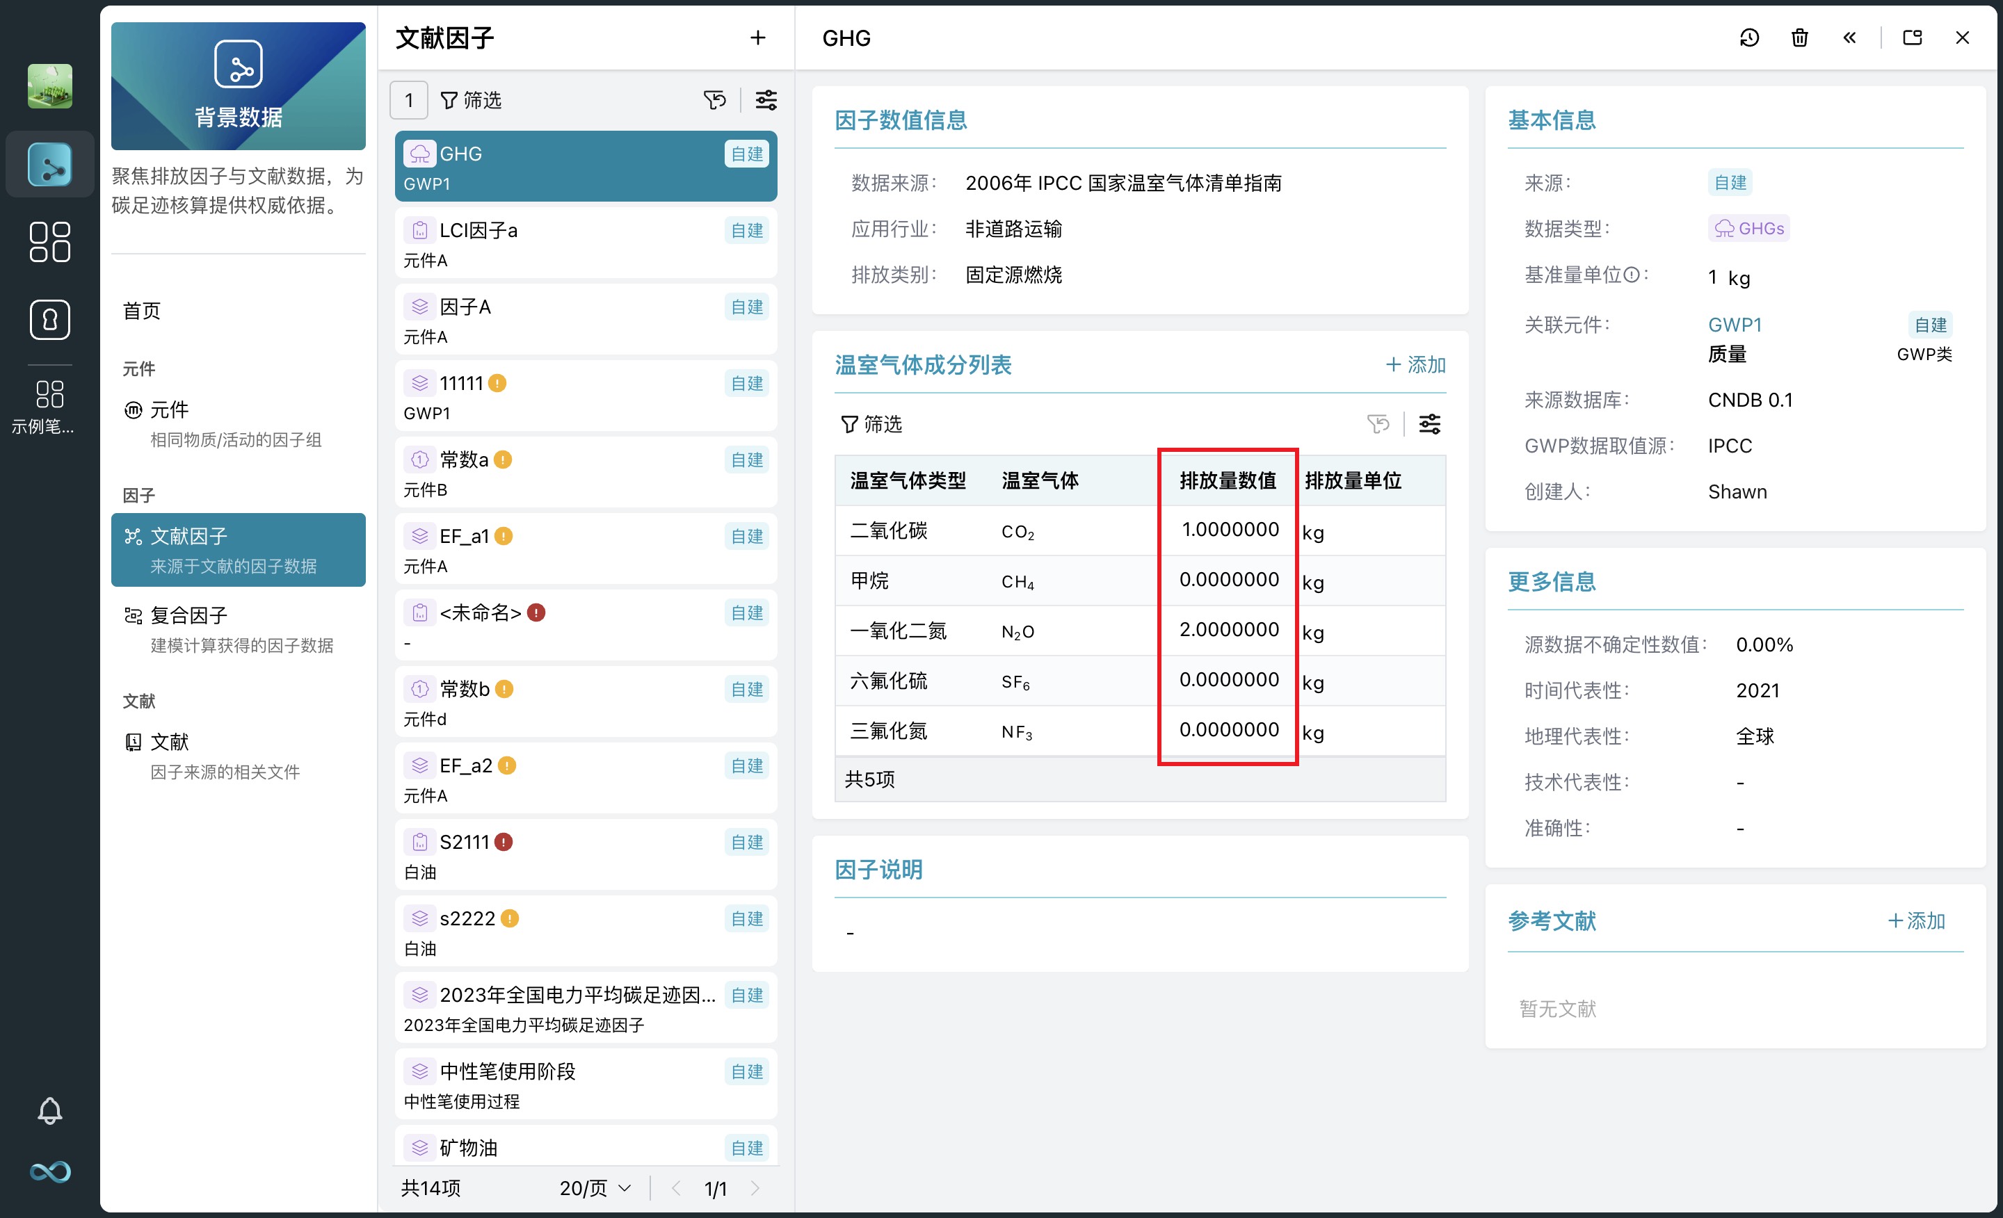2003x1218 pixels.
Task: Click the plus icon beside 文献因子 title
Action: [x=757, y=38]
